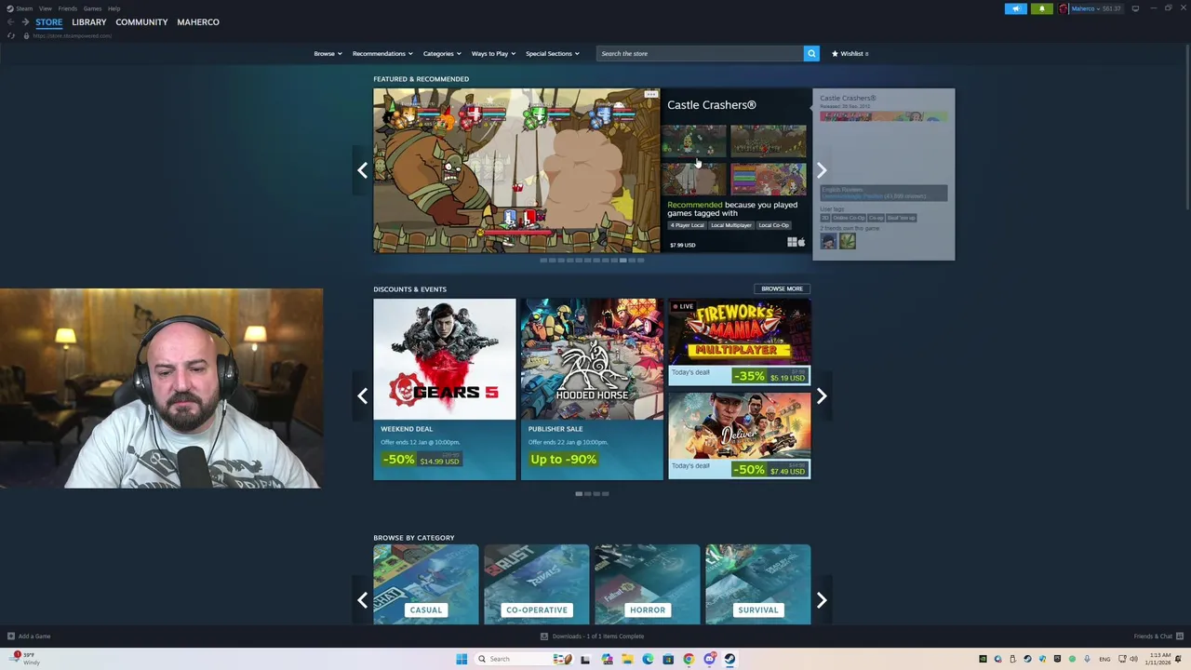Screen dimensions: 1191x670
Task: Open the Deliver -50% today's deal
Action: 739,435
